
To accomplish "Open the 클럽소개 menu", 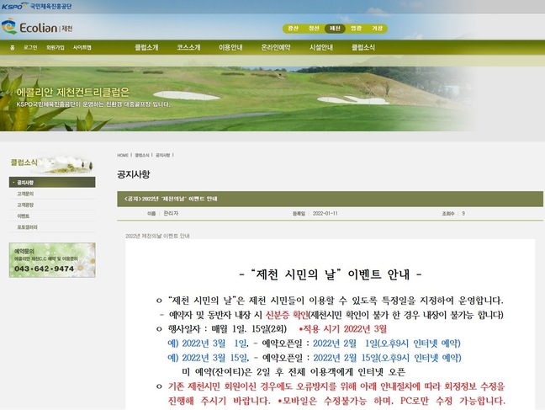I will [146, 47].
